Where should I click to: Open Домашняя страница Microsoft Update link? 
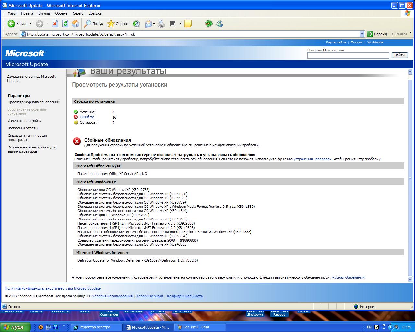coord(31,79)
